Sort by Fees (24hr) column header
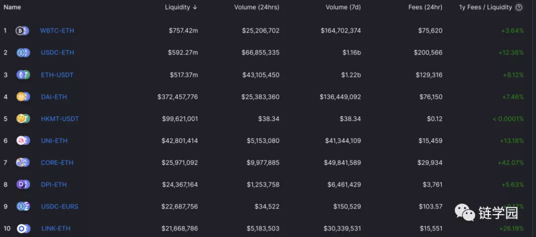Viewport: 536px width, 237px height. coord(425,7)
